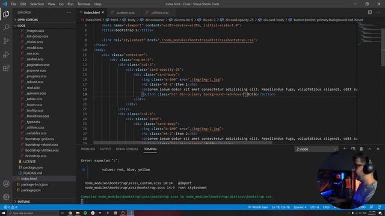Image resolution: width=385 pixels, height=216 pixels.
Task: Click div.card-body in the breadcrumb path
Action: 273,20
